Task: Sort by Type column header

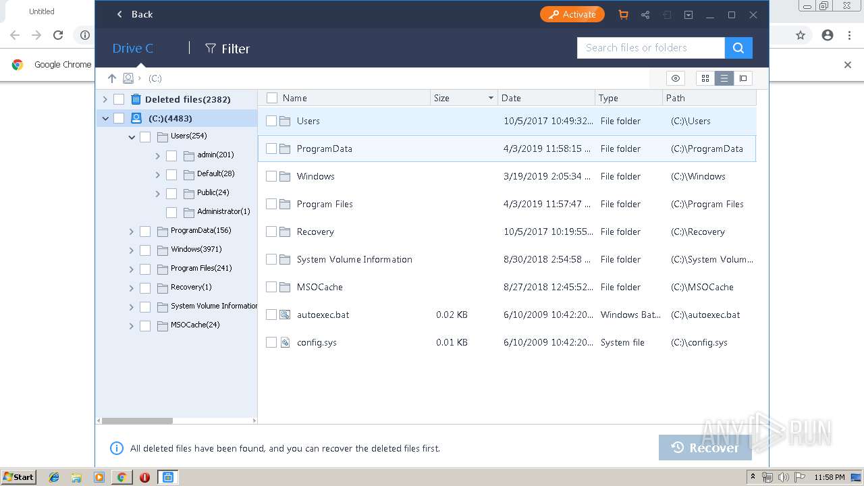Action: tap(608, 98)
